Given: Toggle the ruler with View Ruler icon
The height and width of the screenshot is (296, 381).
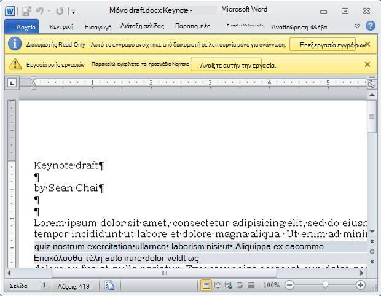Looking at the screenshot, I should coord(372,84).
